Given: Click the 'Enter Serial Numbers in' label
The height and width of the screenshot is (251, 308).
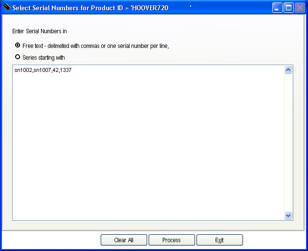Looking at the screenshot, I should point(40,31).
